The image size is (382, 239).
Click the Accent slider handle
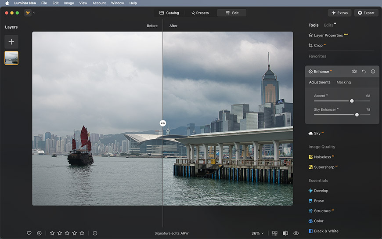click(x=352, y=101)
